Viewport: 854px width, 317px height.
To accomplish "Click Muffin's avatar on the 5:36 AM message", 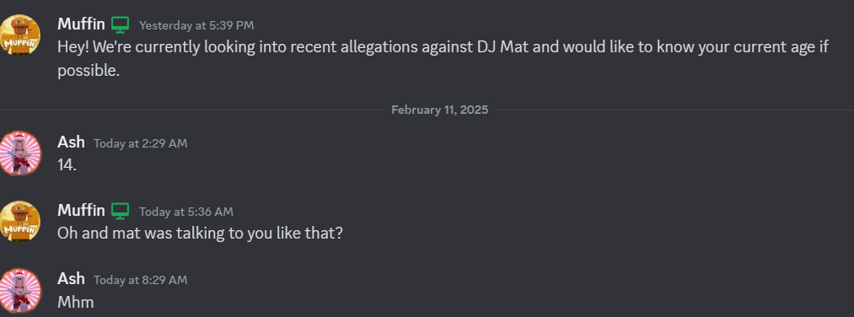I will (20, 222).
